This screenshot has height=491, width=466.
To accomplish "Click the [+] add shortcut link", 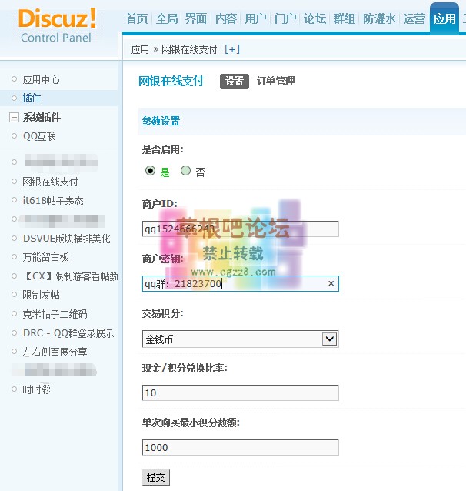I will (x=231, y=49).
